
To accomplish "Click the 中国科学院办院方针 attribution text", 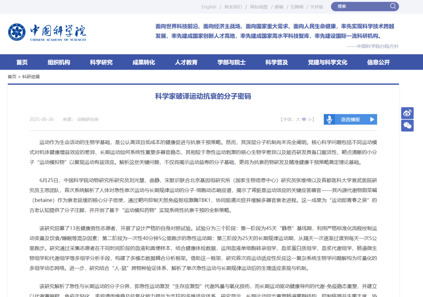I will [378, 46].
